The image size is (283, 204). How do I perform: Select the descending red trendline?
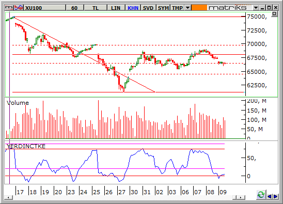click(85, 54)
